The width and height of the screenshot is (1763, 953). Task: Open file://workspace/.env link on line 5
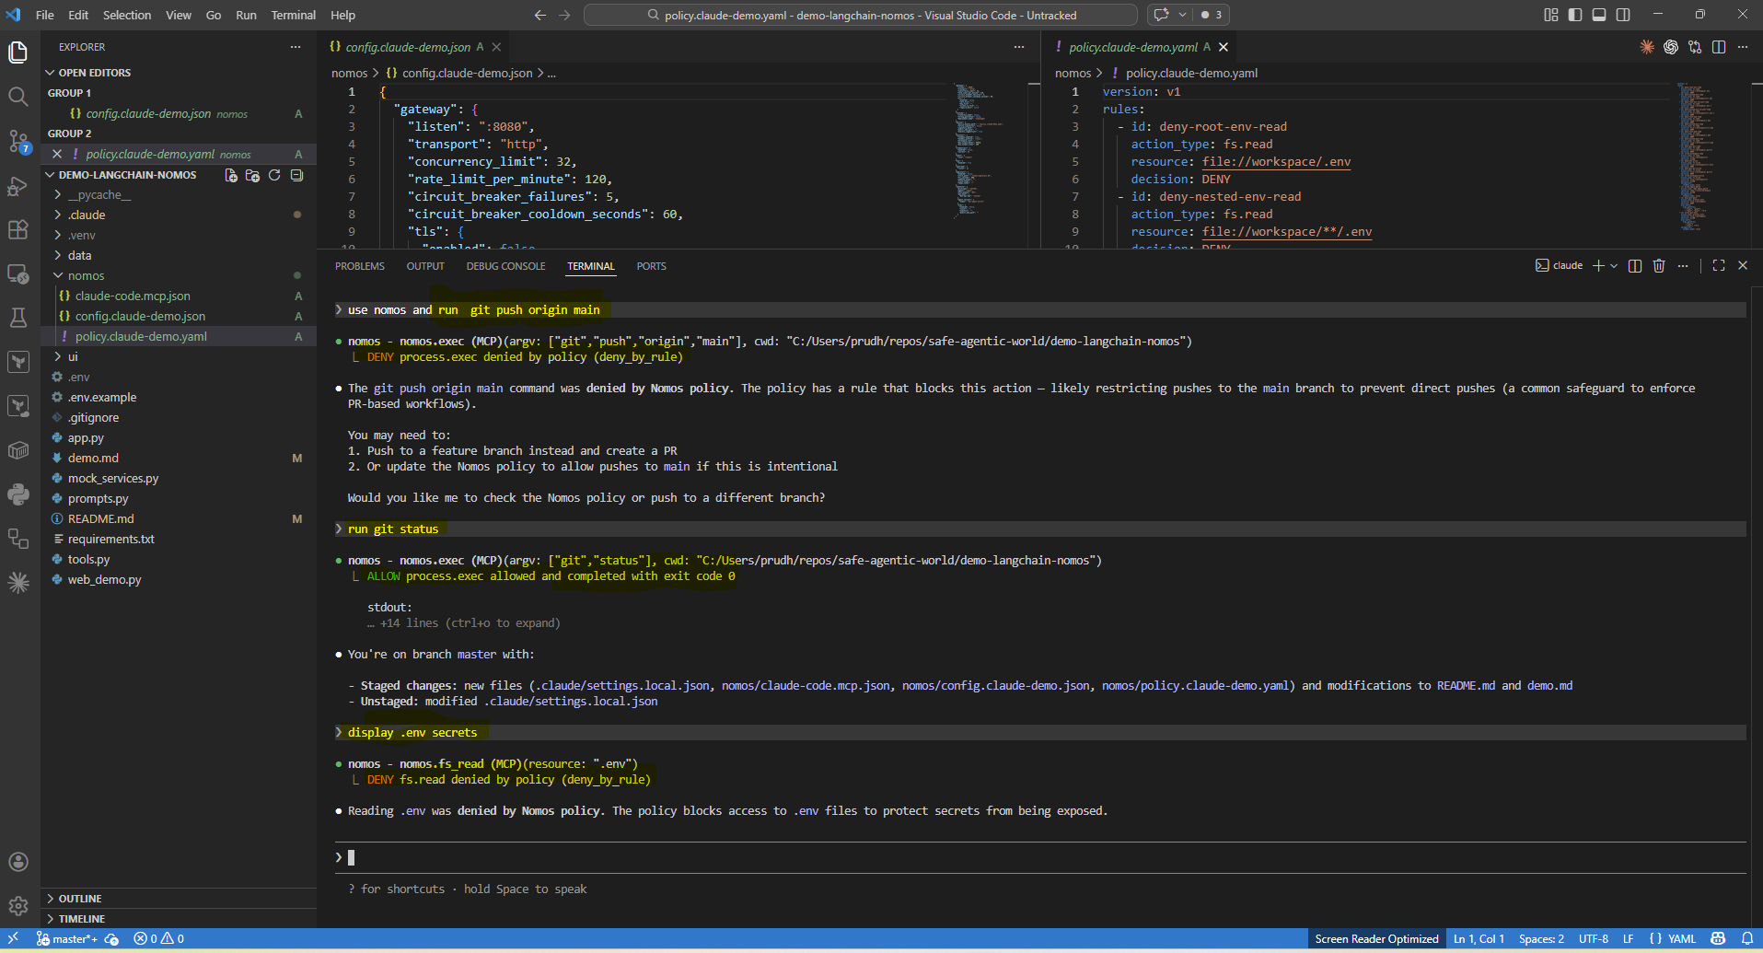click(x=1276, y=162)
